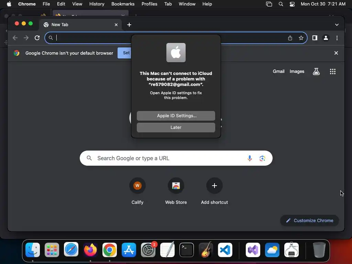Open the Images link
Viewport: 352px width, 264px height.
[x=297, y=71]
